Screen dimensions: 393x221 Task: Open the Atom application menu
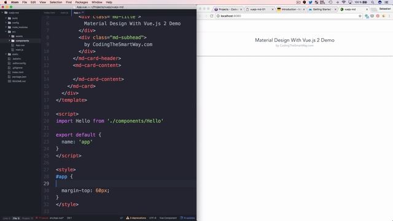(x=15, y=2)
